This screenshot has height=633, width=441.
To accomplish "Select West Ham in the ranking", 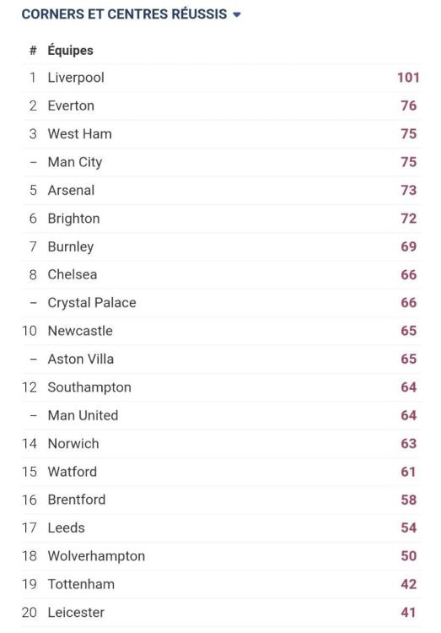I will [79, 133].
